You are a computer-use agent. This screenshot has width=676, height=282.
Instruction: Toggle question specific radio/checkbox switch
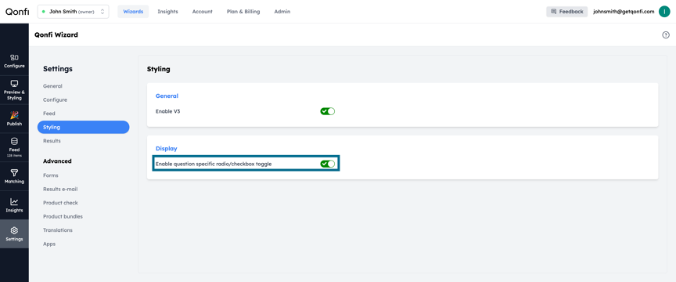(327, 164)
